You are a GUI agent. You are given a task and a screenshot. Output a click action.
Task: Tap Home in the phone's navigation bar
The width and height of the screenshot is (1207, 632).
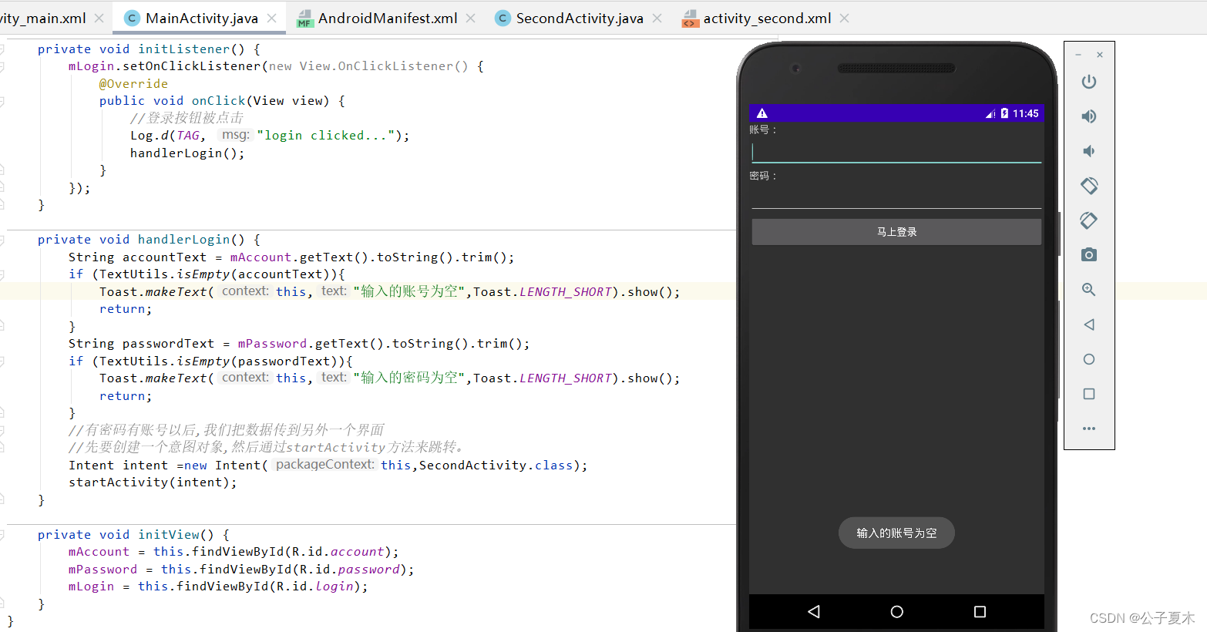896,612
